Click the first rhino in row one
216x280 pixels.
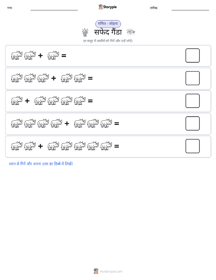point(17,55)
